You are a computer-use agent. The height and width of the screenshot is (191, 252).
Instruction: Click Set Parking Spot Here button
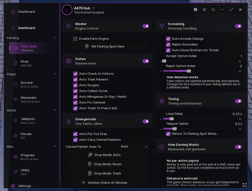(107, 46)
